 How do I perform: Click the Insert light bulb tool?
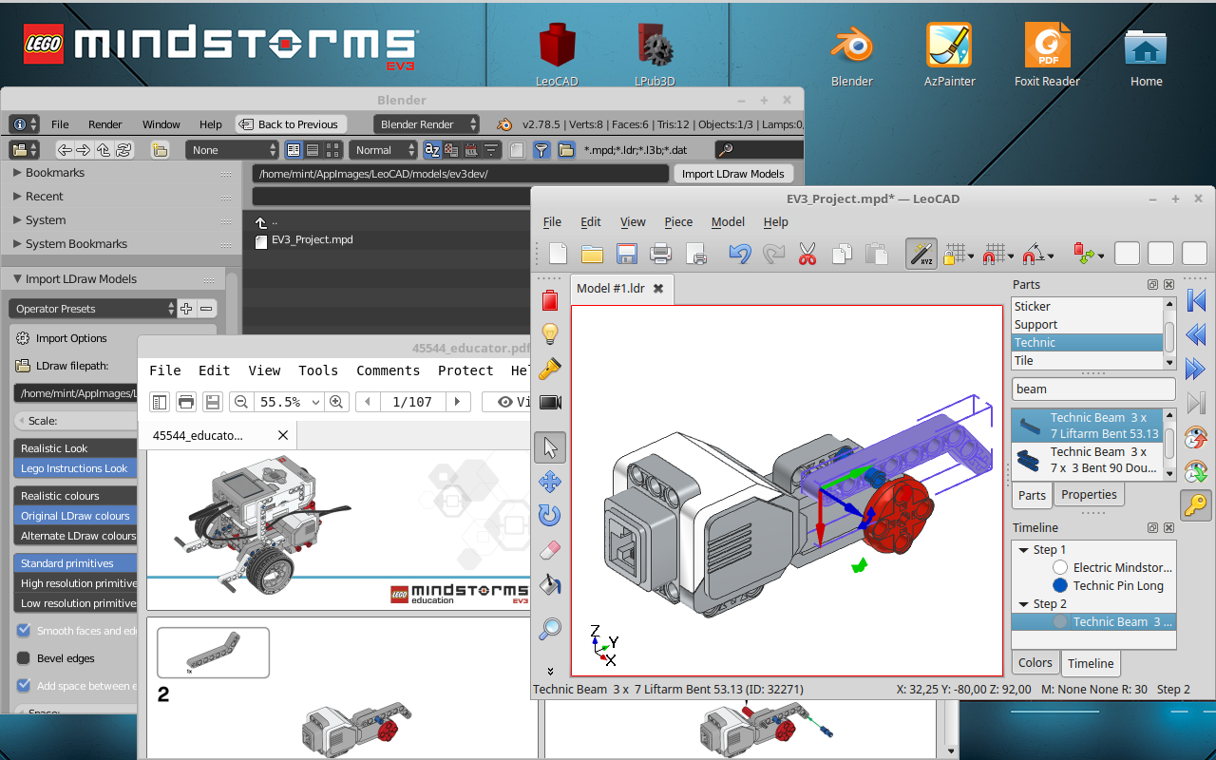click(550, 333)
